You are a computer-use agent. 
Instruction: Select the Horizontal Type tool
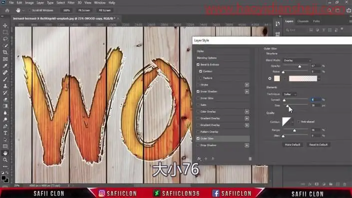tap(5, 133)
